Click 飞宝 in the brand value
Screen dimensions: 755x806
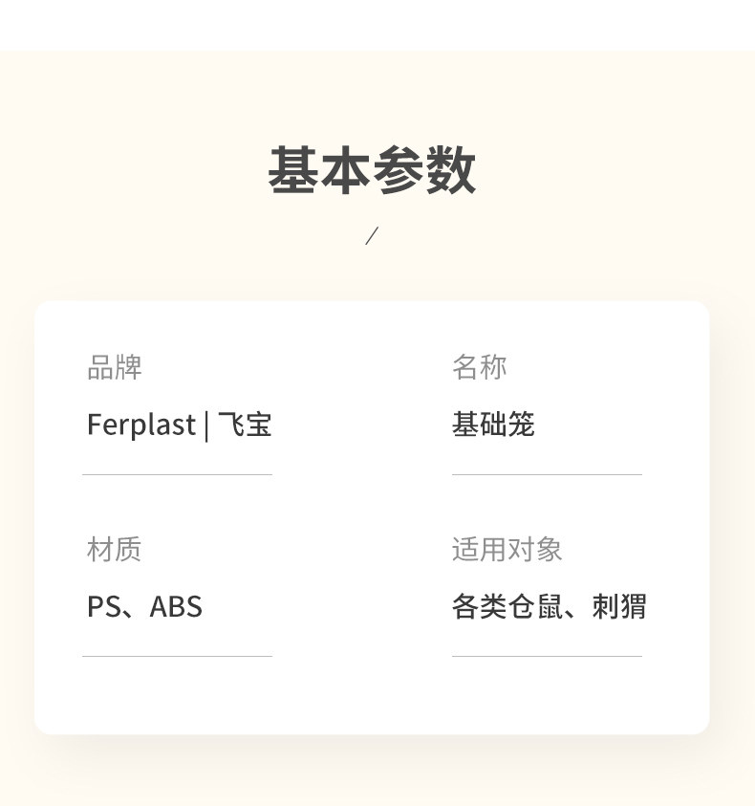click(245, 425)
